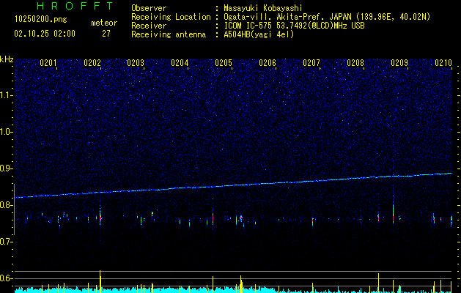Click the Receiving antenna label

point(169,34)
